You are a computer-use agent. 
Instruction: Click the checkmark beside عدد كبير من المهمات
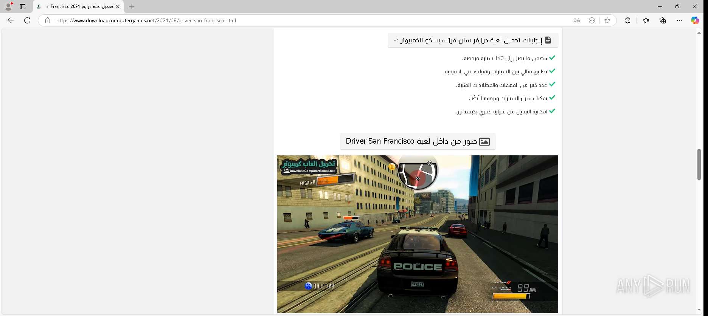(x=552, y=84)
